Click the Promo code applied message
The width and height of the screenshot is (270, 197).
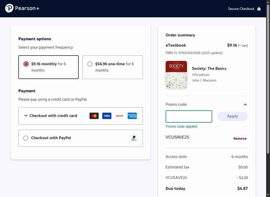pos(181,126)
